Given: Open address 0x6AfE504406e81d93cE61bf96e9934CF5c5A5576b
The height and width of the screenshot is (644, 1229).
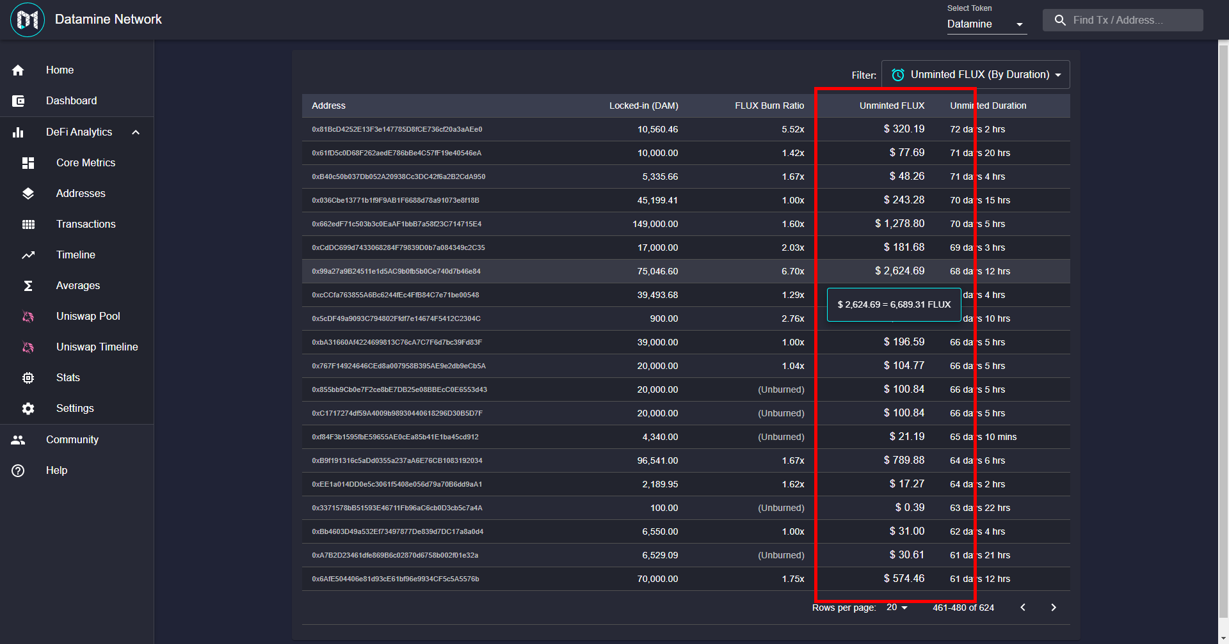Looking at the screenshot, I should click(396, 579).
